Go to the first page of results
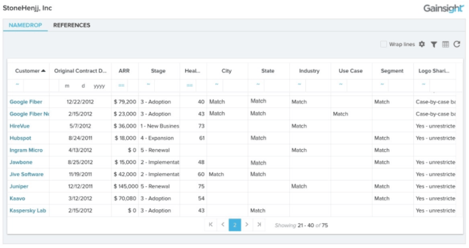 click(210, 225)
